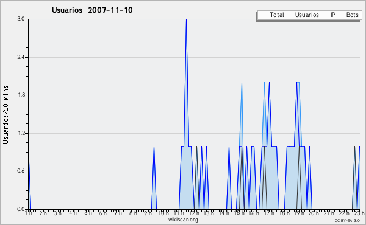This screenshot has width=366, height=225.
Task: Click the tallest peak at value 3.0
Action: pyautogui.click(x=186, y=19)
